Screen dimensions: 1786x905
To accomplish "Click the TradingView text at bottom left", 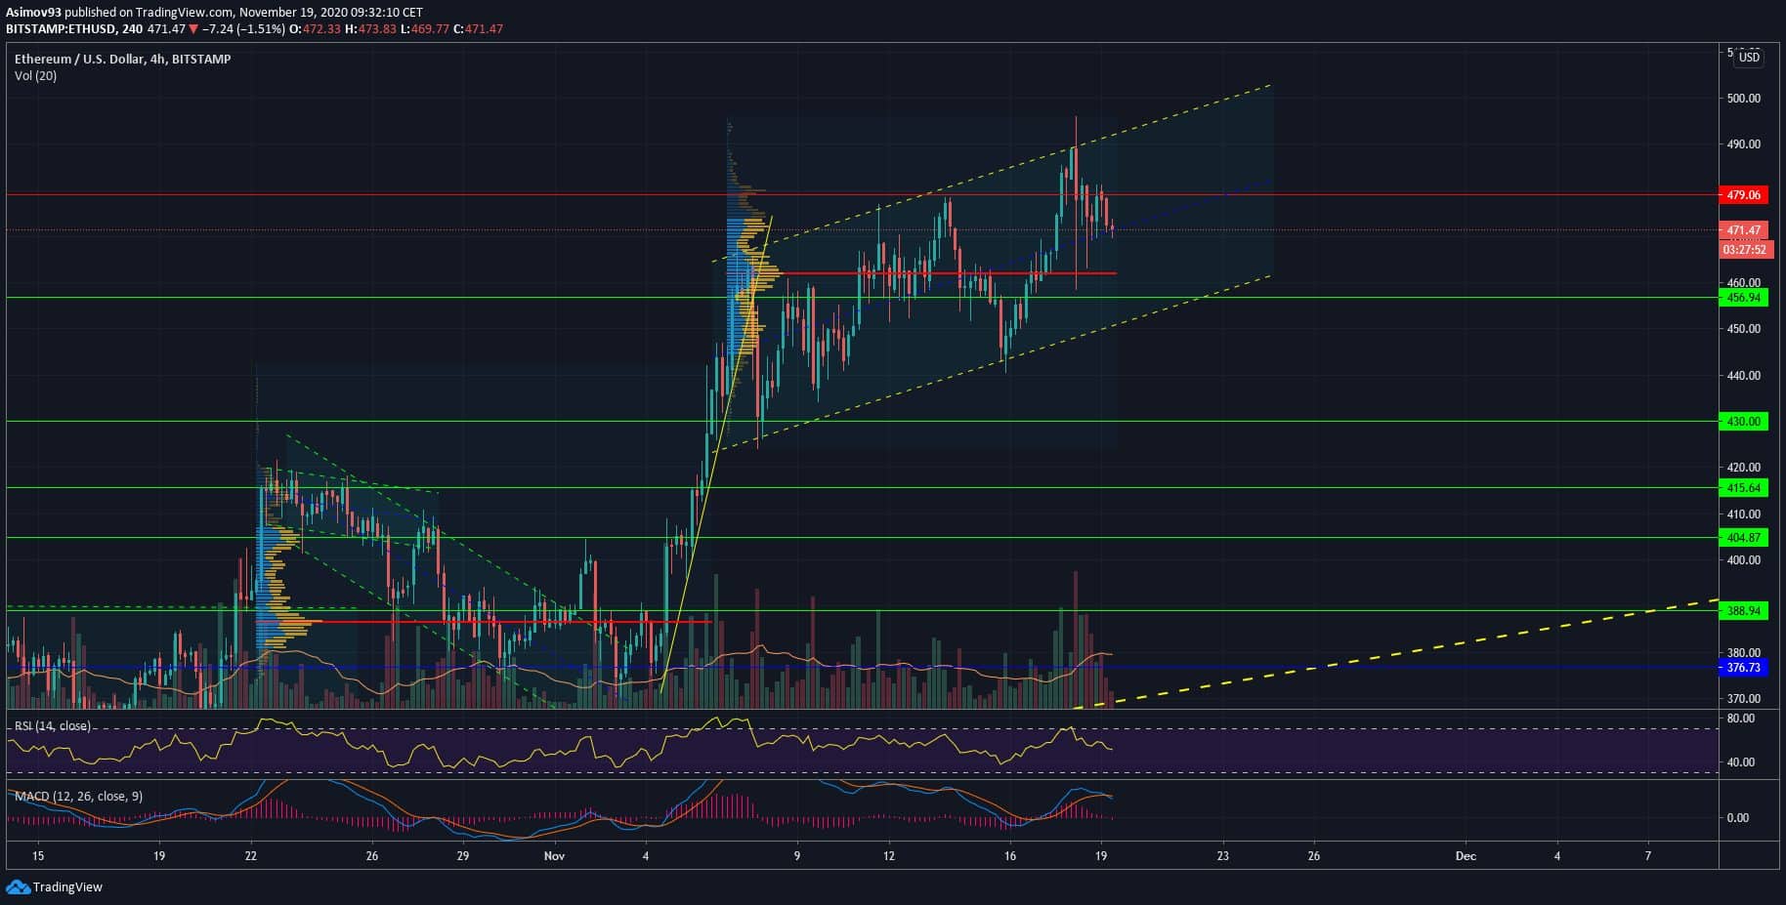I will (67, 887).
